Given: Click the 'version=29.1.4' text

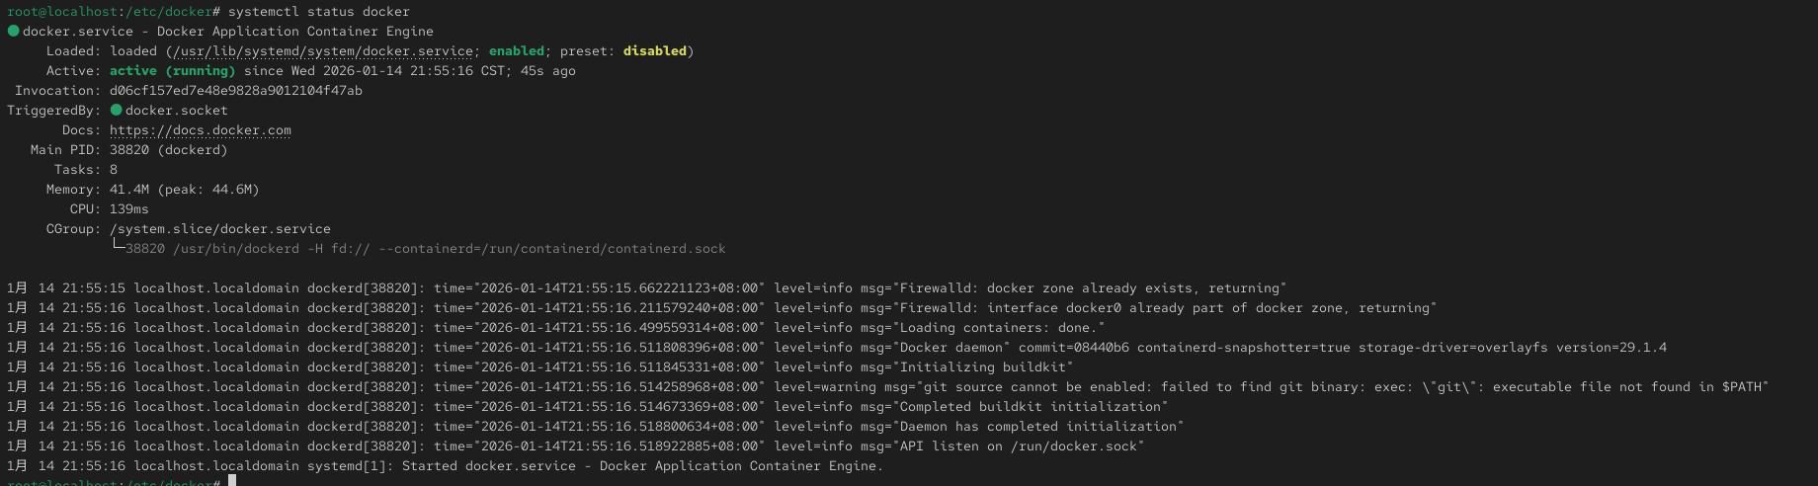Looking at the screenshot, I should click(1611, 348).
